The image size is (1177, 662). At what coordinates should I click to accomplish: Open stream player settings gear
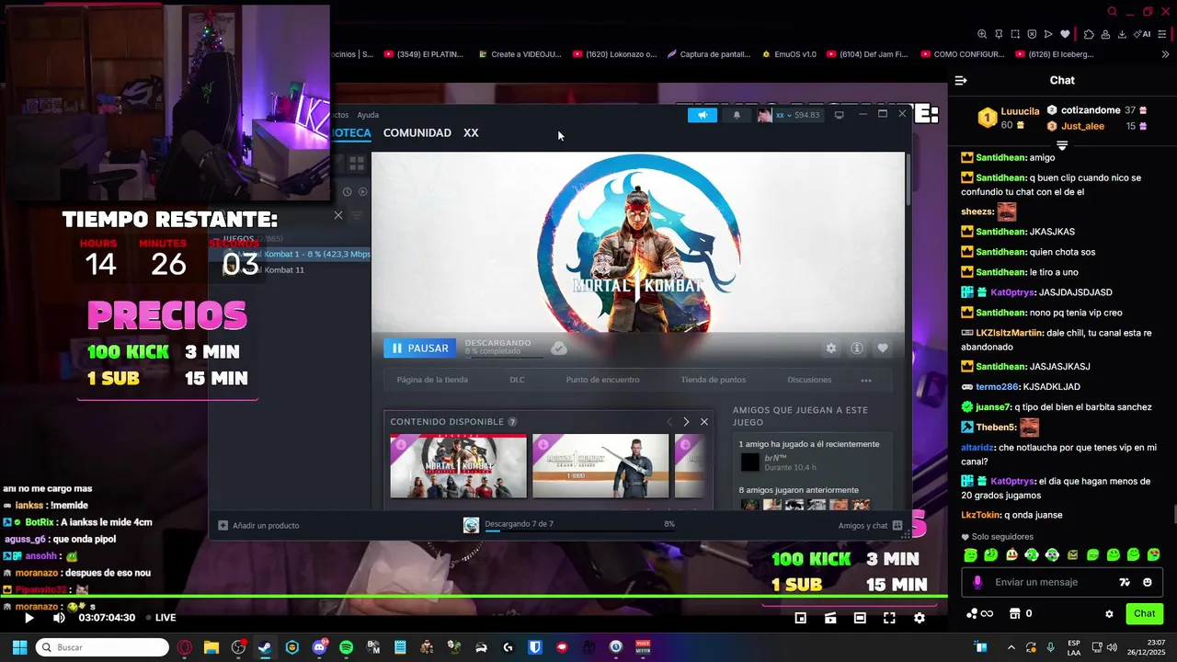(x=919, y=618)
